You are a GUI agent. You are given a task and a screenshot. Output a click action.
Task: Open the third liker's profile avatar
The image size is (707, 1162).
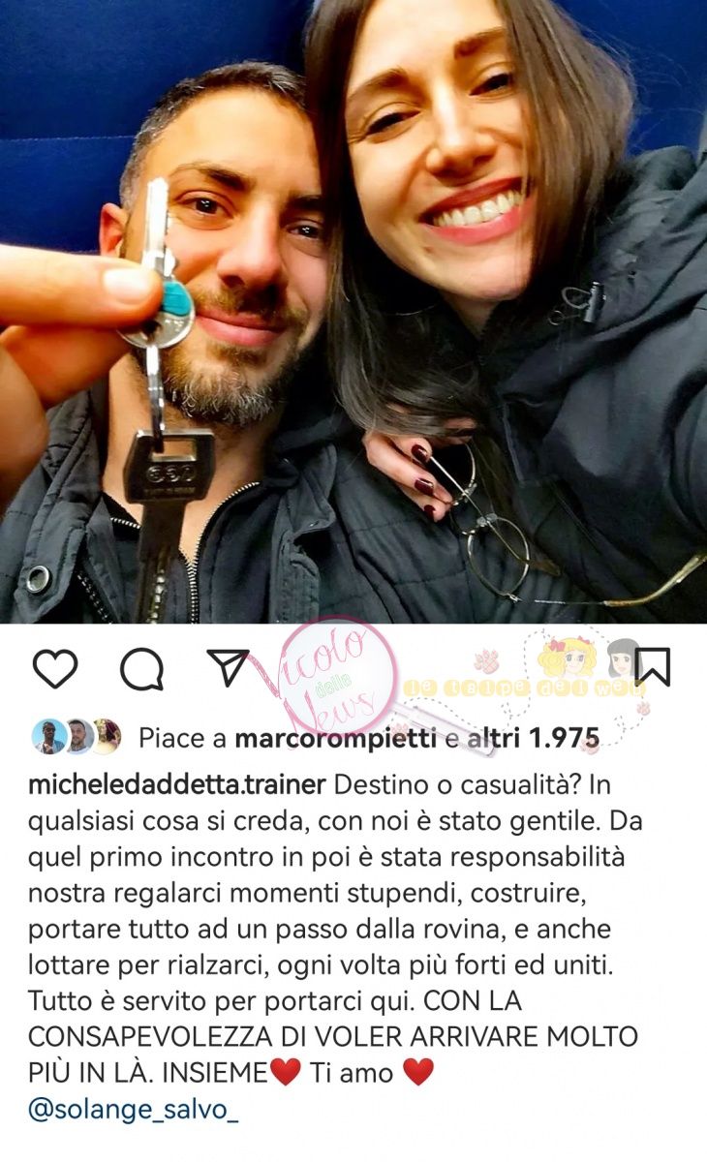(x=106, y=737)
